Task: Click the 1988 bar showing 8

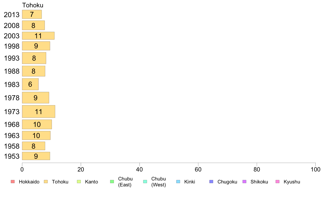Action: pyautogui.click(x=33, y=71)
